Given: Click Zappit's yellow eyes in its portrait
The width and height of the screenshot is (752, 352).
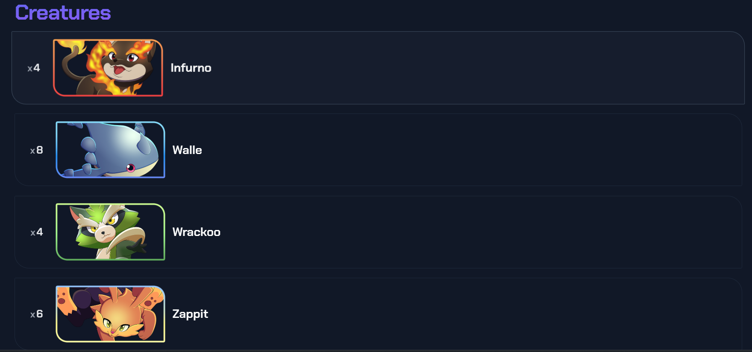Looking at the screenshot, I should coord(115,326).
